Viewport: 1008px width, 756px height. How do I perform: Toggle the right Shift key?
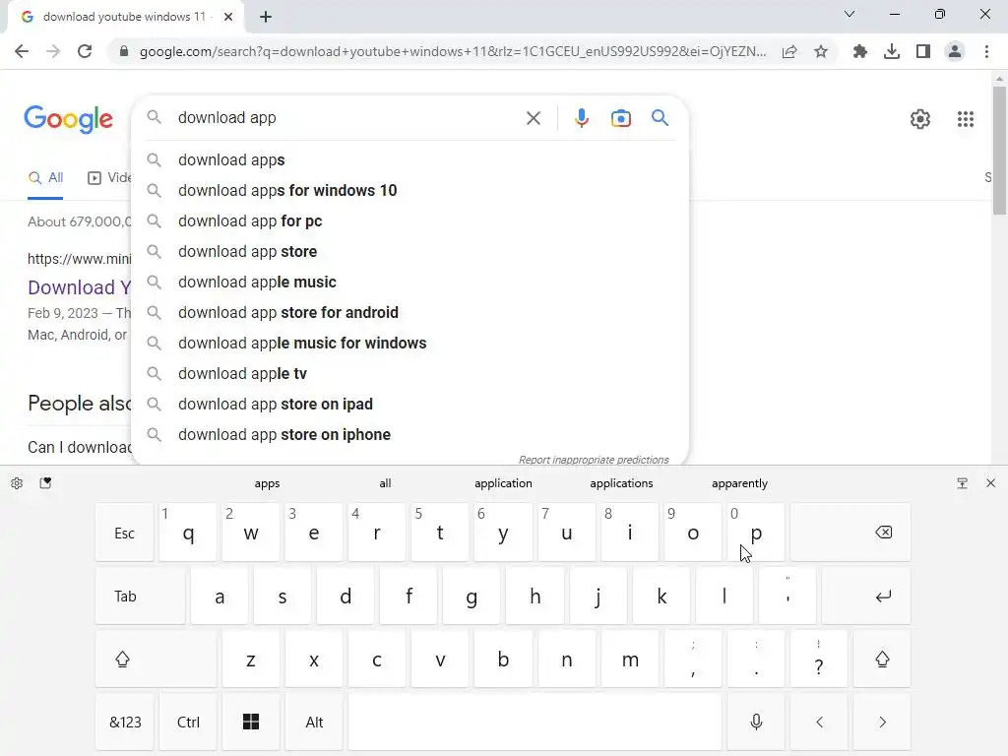coord(882,659)
